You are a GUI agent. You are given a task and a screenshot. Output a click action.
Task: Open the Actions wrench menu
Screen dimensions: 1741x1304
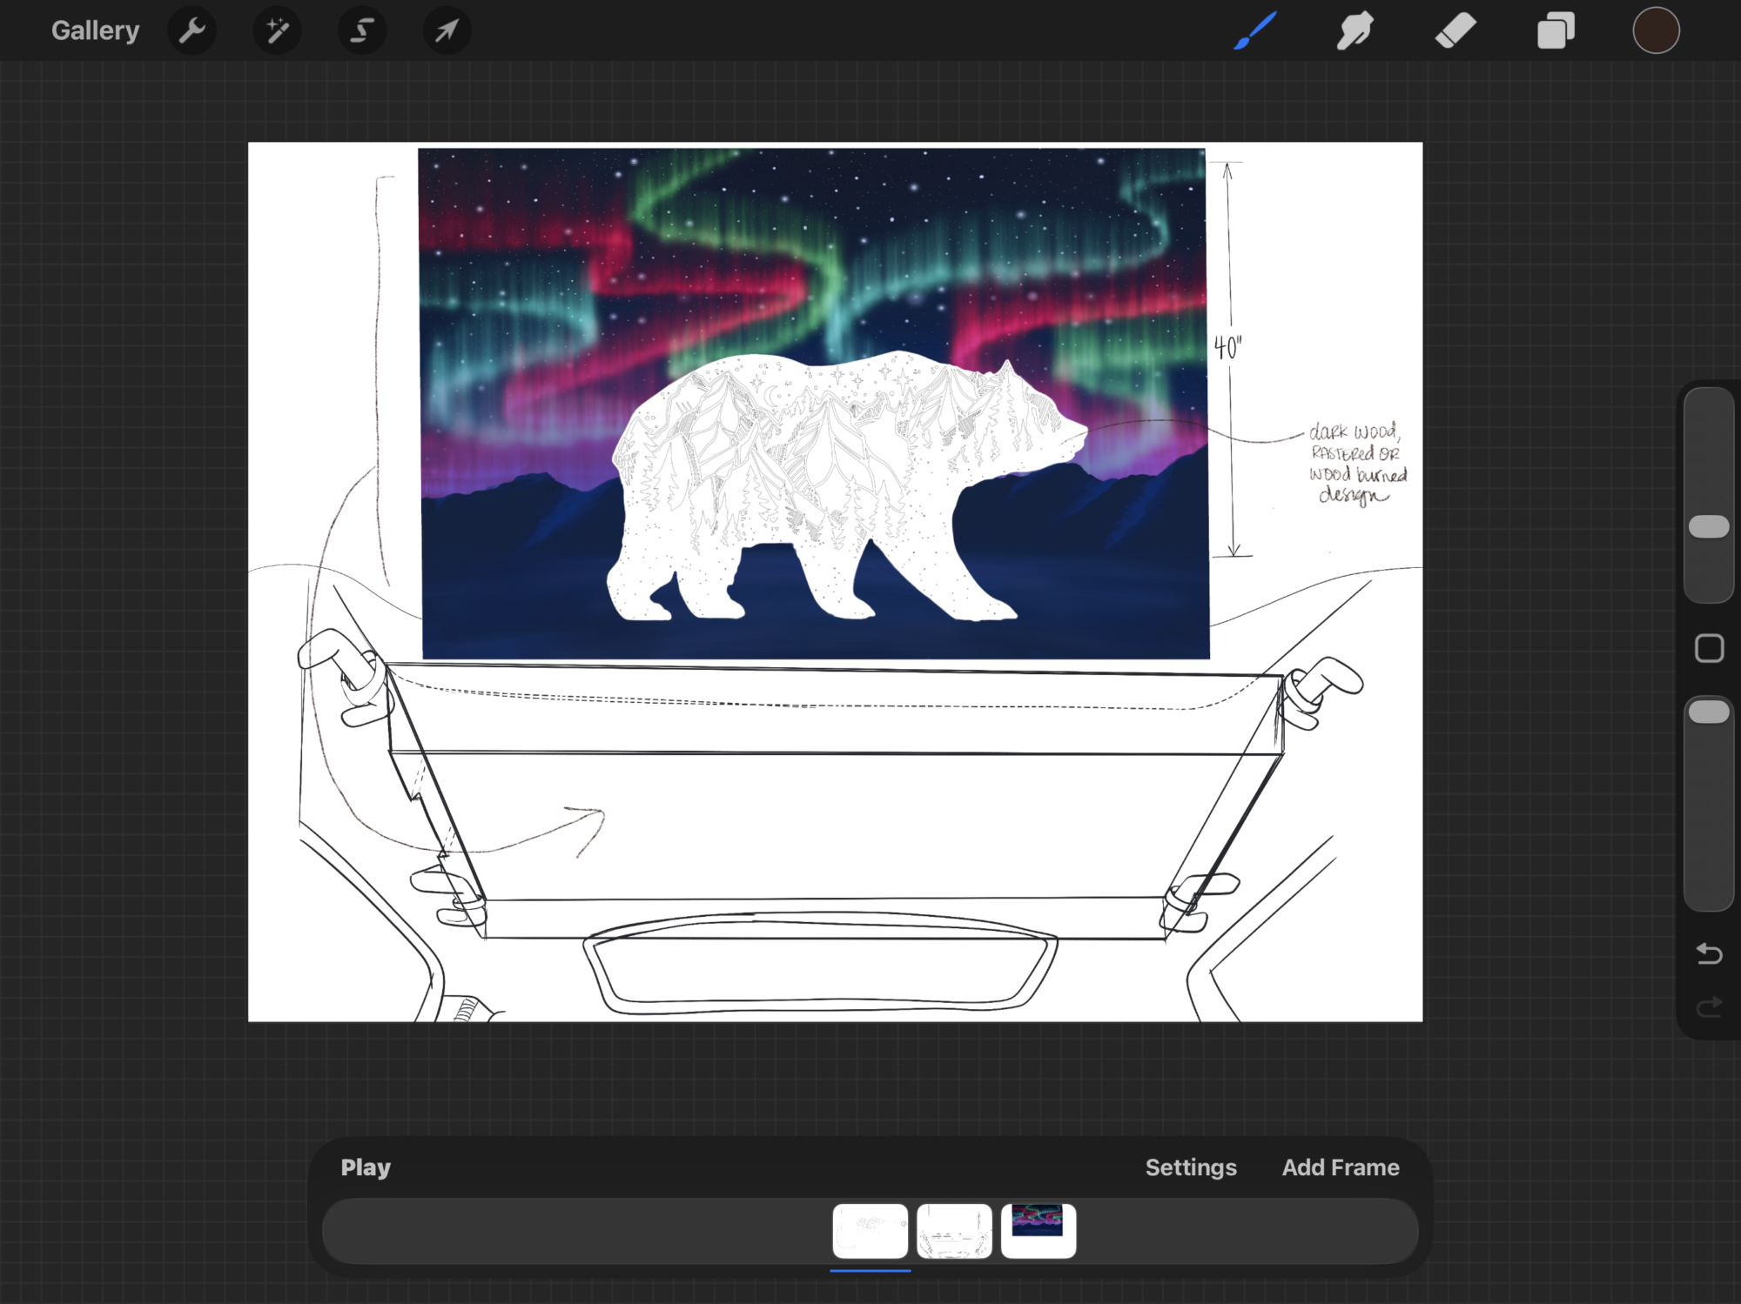192,31
